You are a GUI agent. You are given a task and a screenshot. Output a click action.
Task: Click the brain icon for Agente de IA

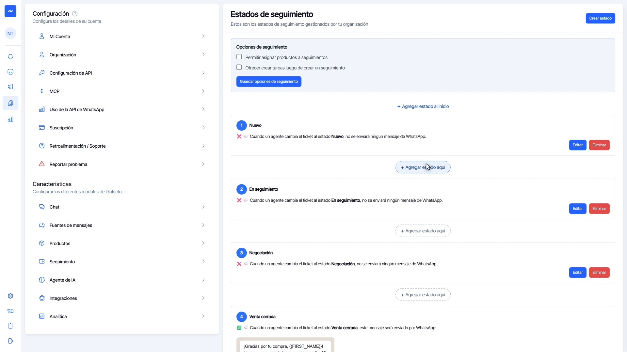point(42,280)
